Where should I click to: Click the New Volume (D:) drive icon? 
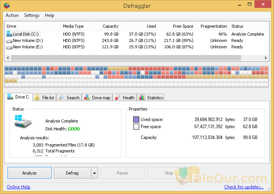pyautogui.click(x=9, y=42)
